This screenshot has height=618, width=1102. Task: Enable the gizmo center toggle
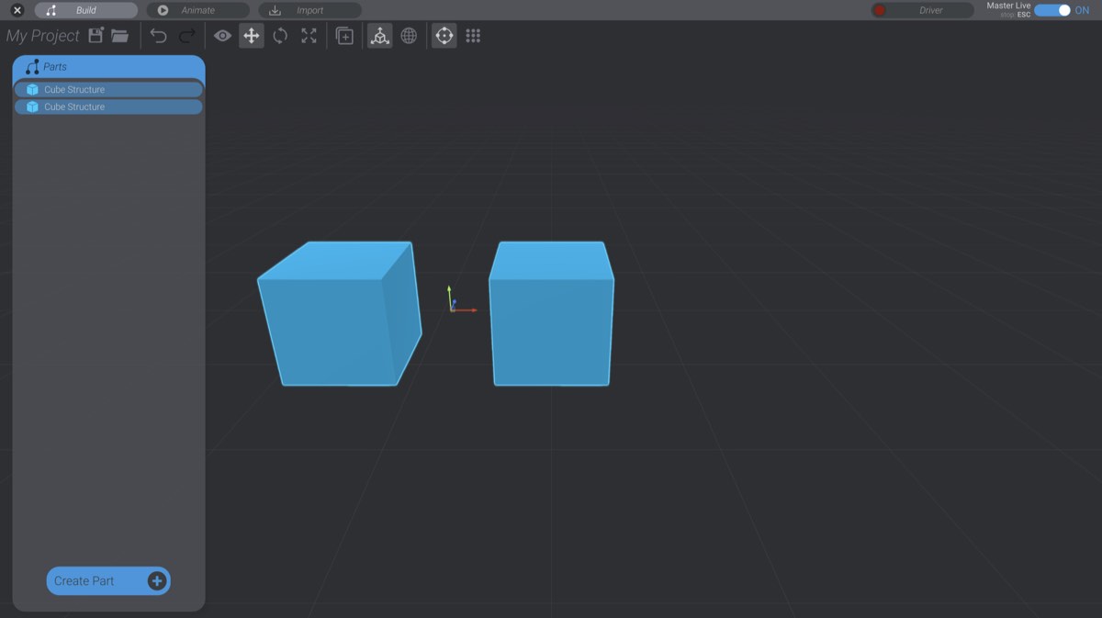pyautogui.click(x=444, y=36)
